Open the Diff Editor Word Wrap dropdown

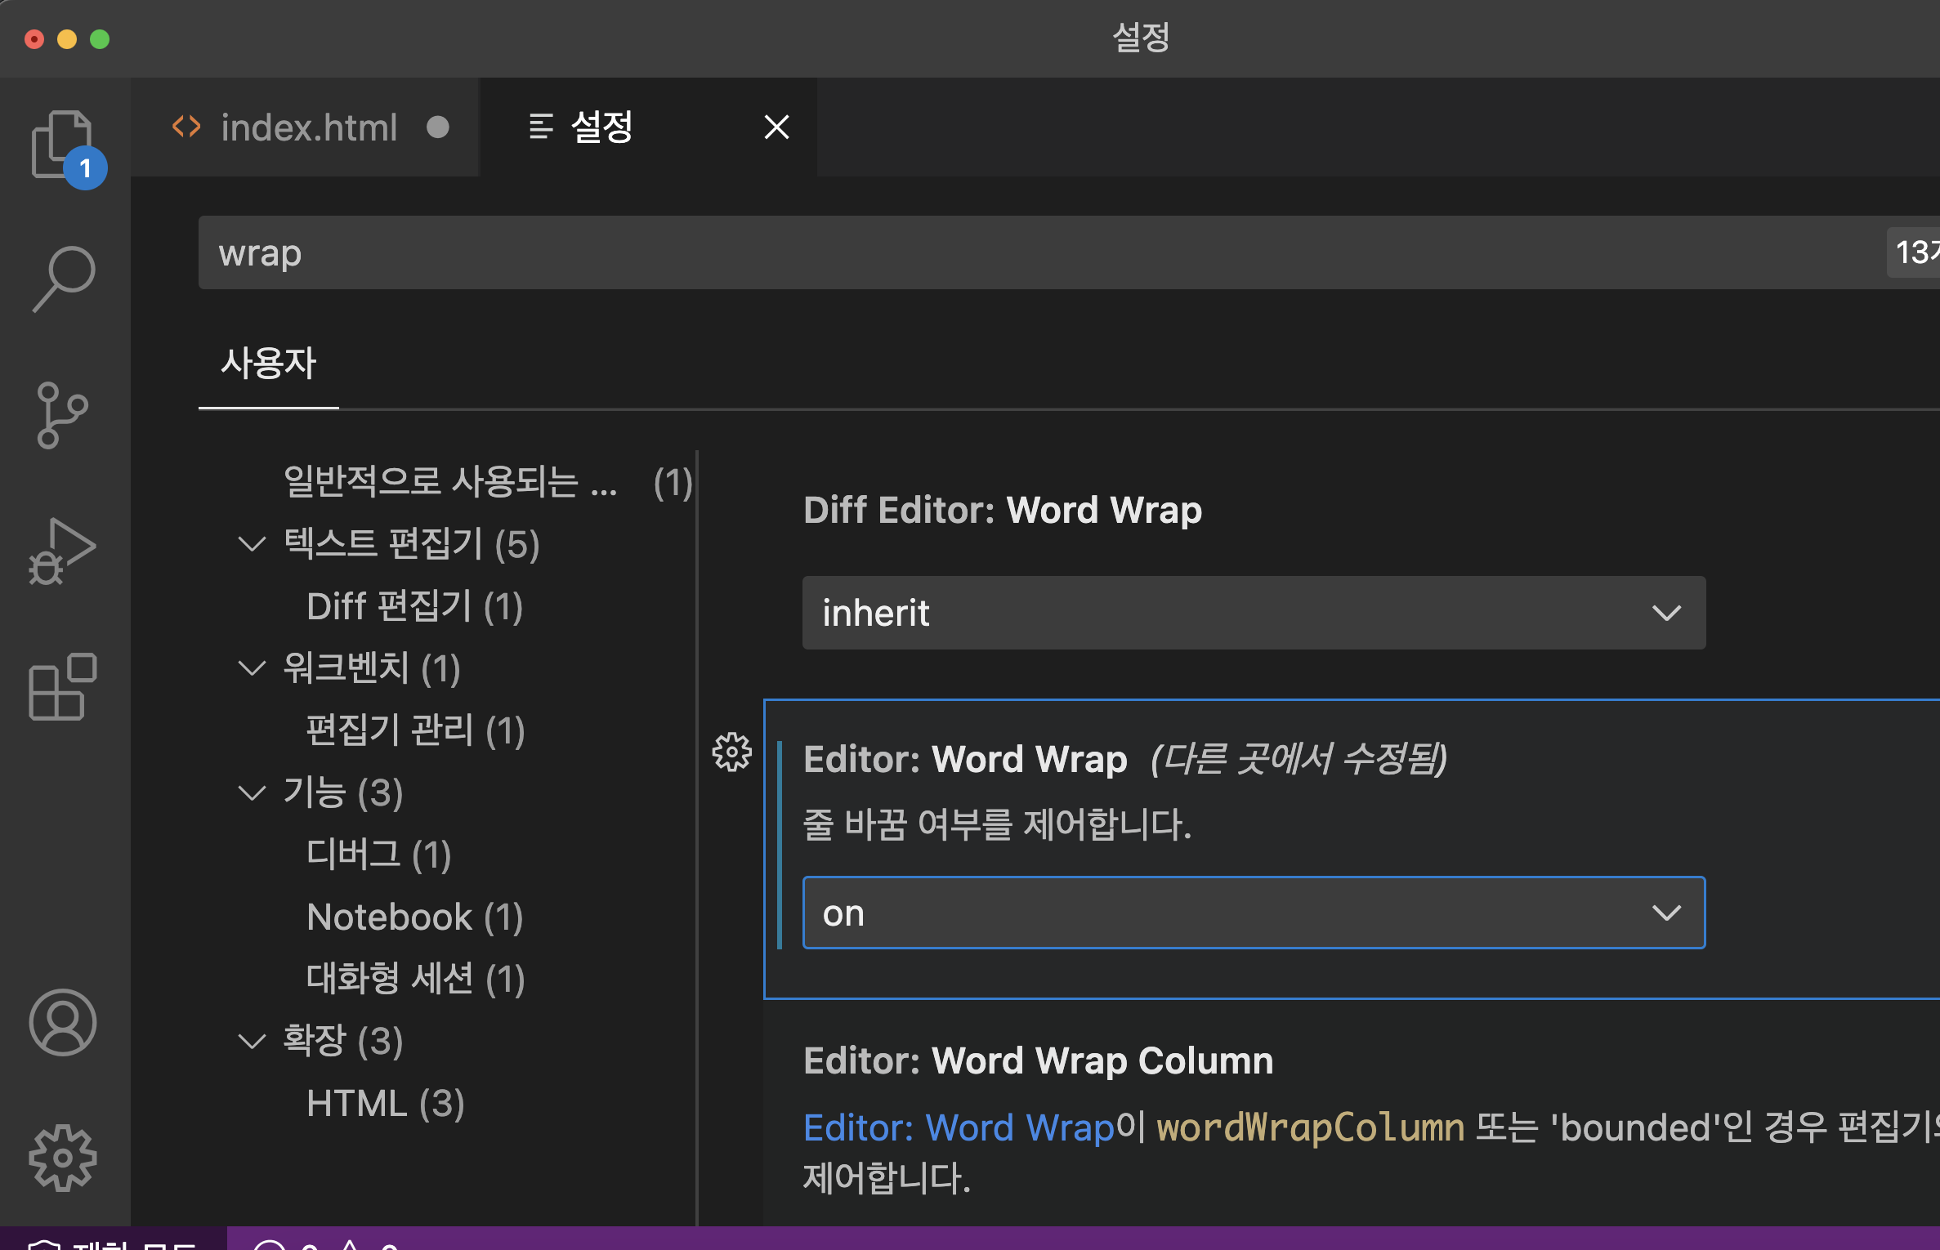(x=1253, y=613)
